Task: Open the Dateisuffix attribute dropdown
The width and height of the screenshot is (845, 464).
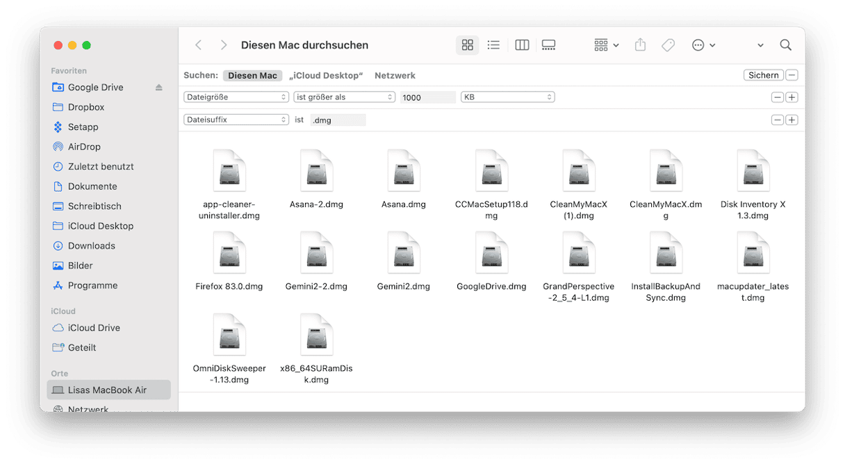Action: click(x=236, y=119)
